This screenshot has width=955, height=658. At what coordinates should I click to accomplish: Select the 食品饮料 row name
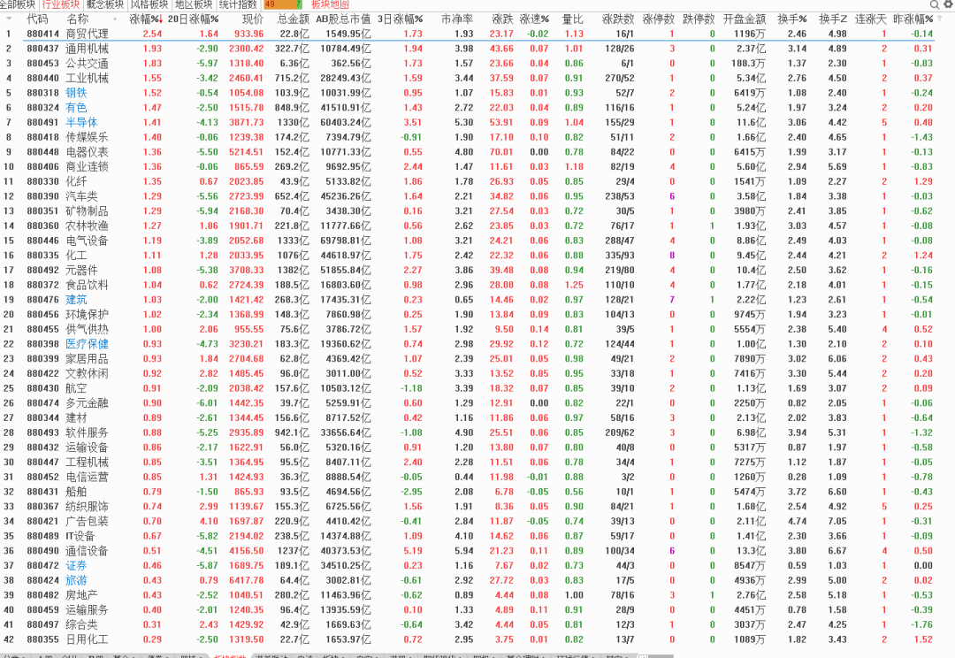pyautogui.click(x=87, y=285)
